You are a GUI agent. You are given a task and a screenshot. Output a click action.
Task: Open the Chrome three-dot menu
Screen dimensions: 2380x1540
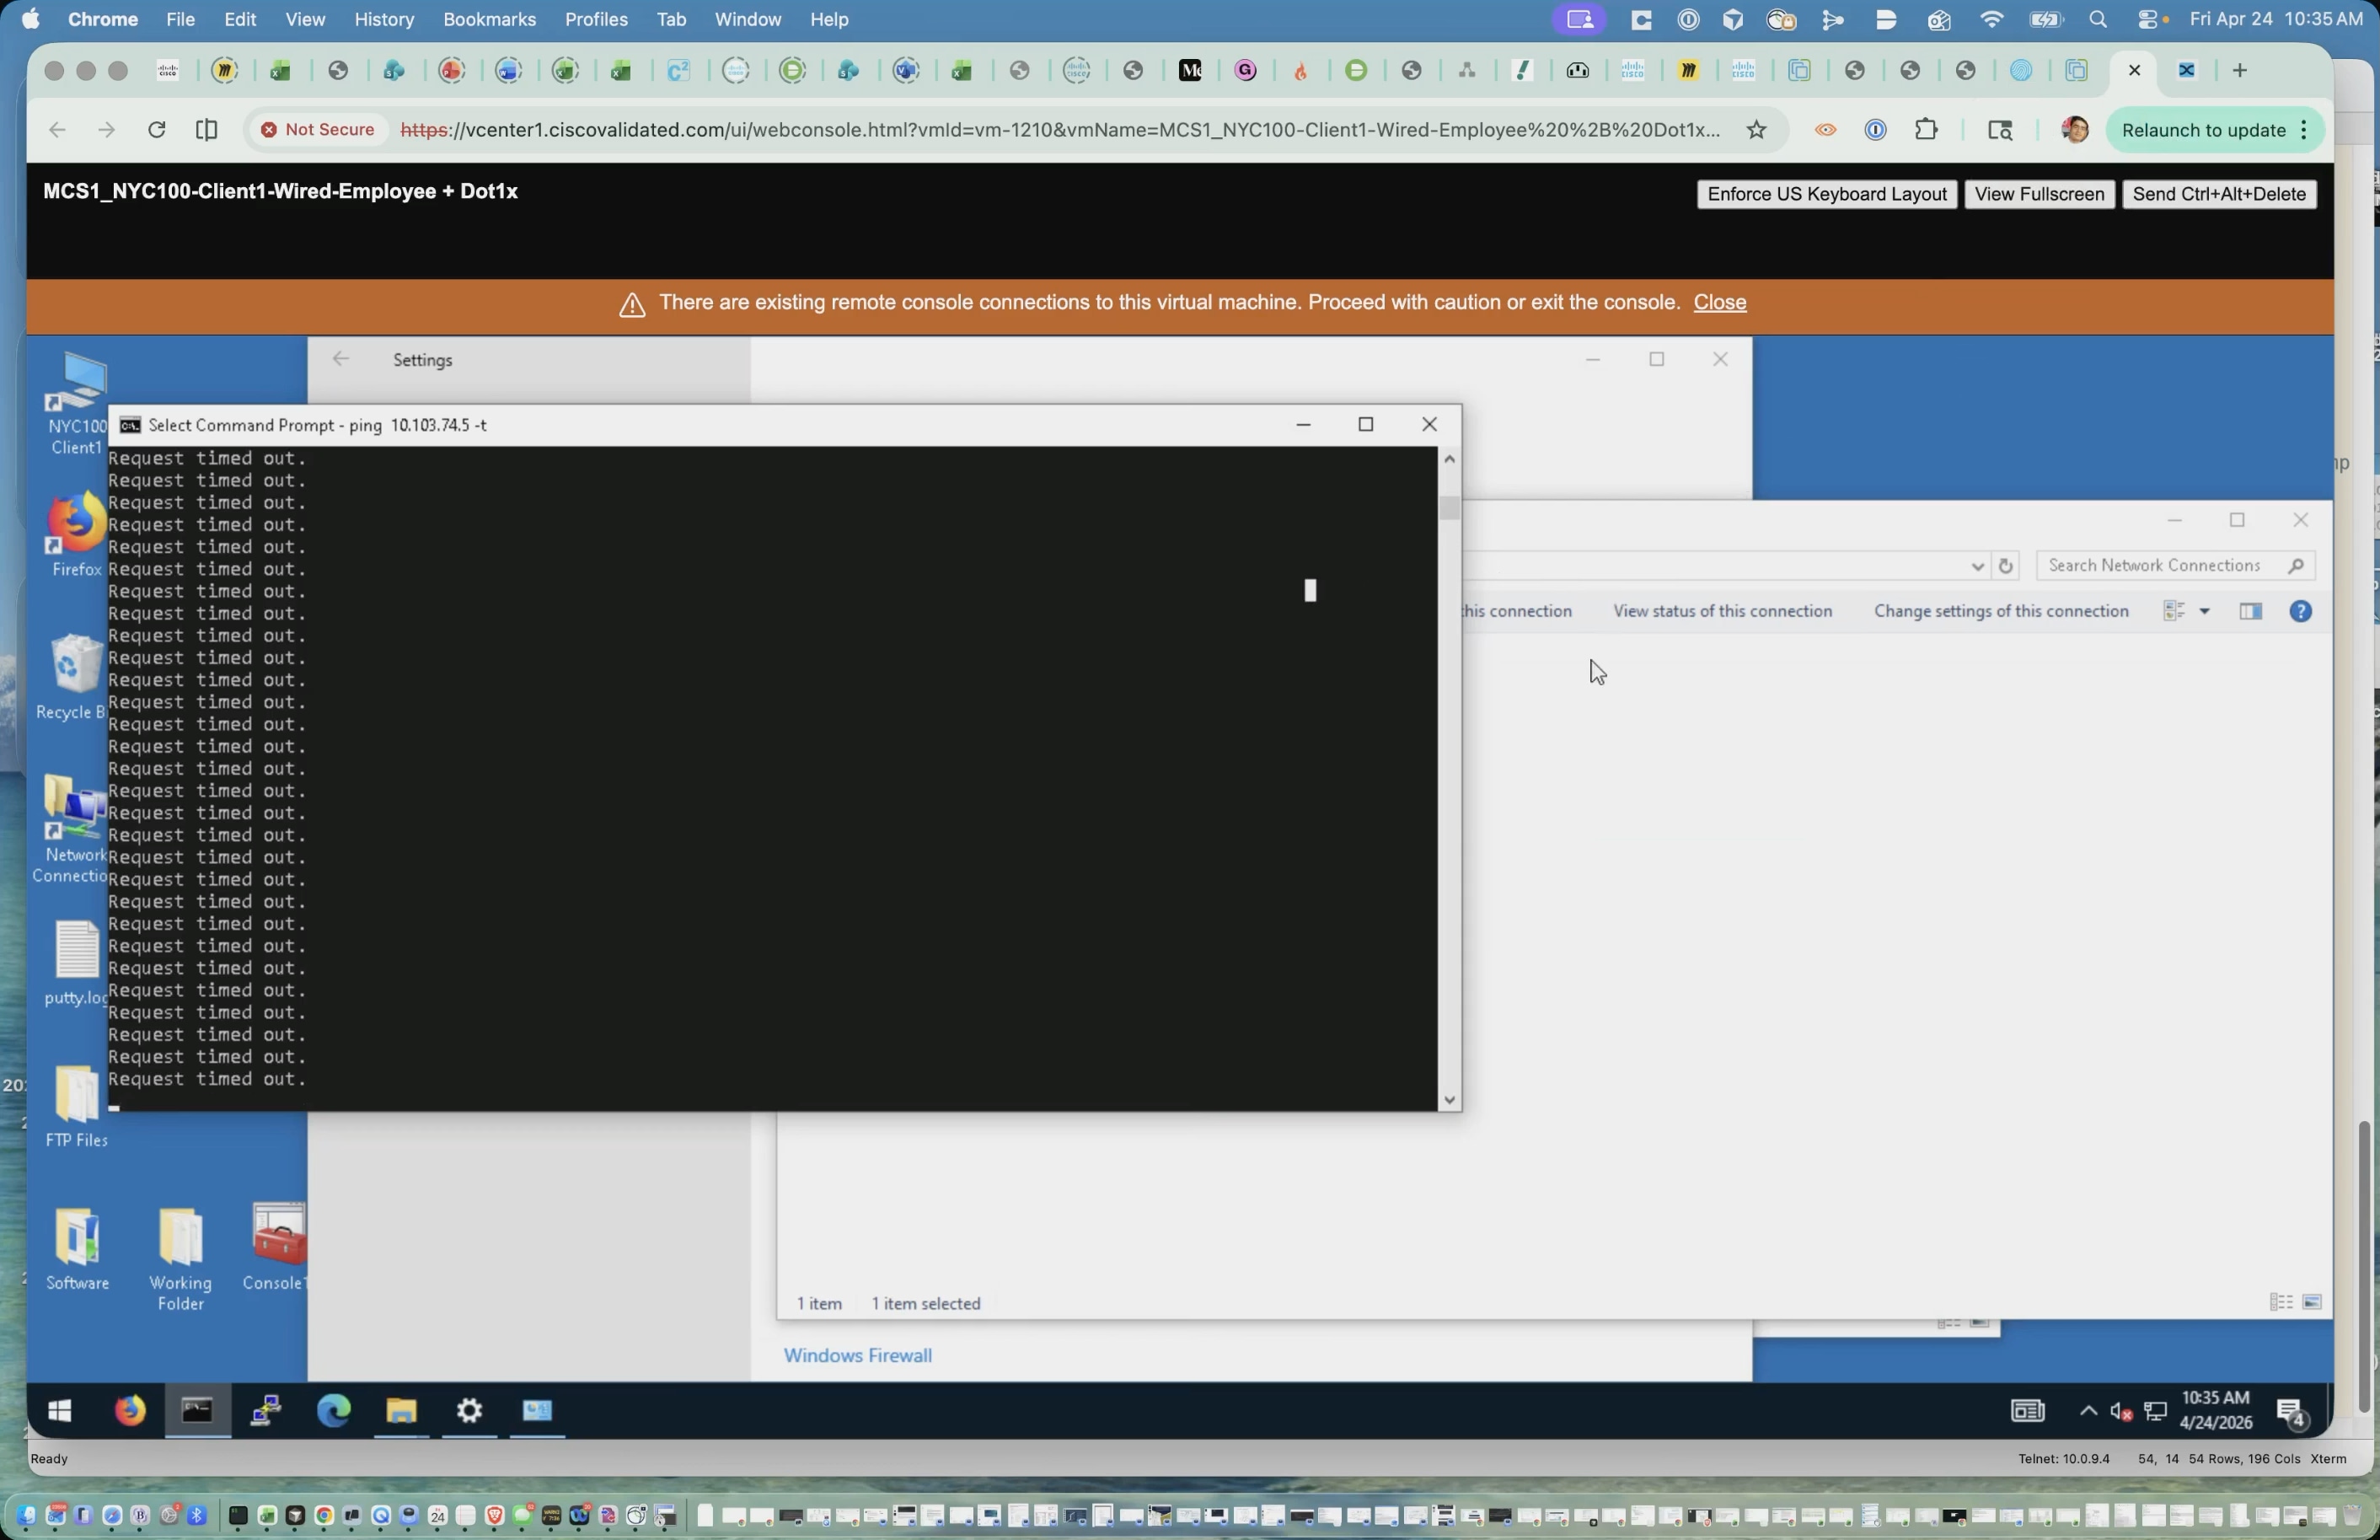coord(2304,130)
